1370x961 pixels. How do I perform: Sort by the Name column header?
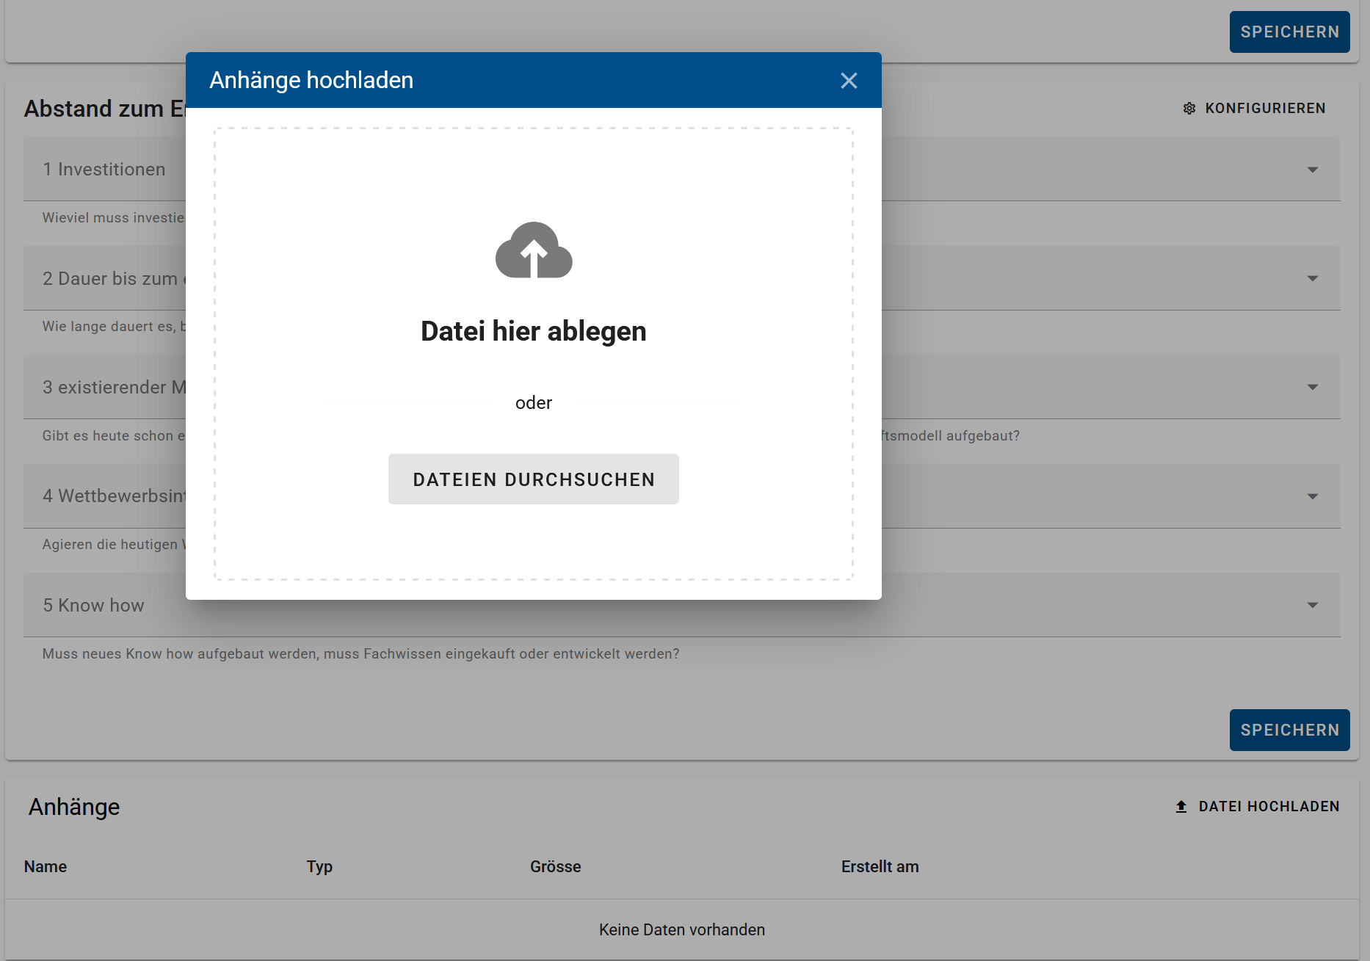[46, 866]
